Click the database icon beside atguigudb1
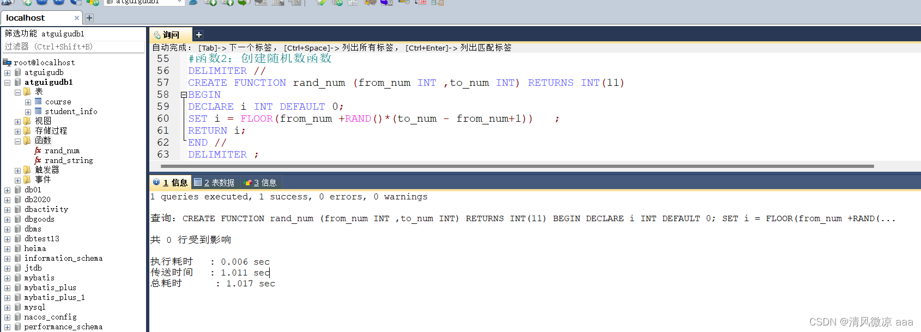The width and height of the screenshot is (921, 332). [17, 82]
